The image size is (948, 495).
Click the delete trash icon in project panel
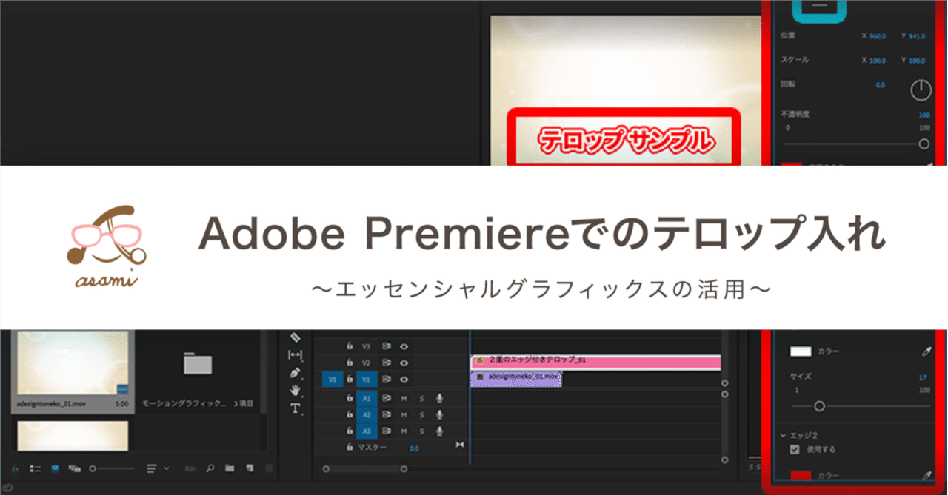(269, 468)
